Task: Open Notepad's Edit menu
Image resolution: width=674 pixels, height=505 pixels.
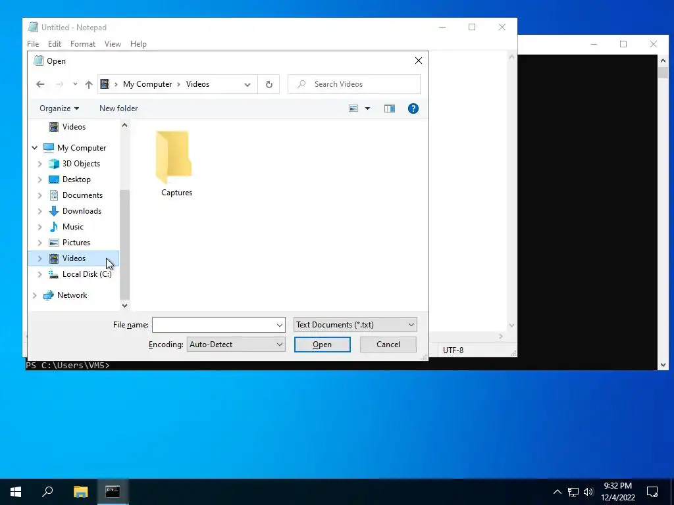Action: click(55, 44)
